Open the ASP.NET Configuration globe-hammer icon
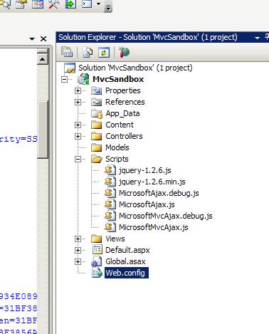 124,52
